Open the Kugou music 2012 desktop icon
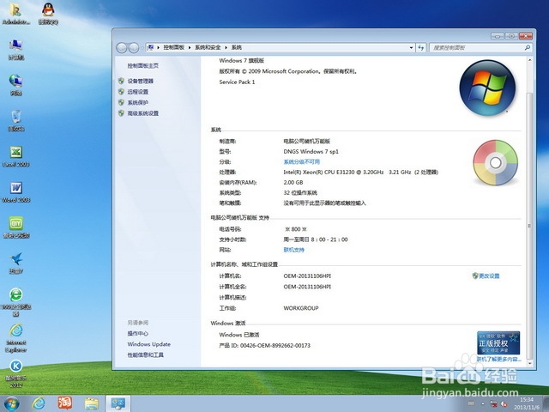The width and height of the screenshot is (549, 412). coord(15,374)
